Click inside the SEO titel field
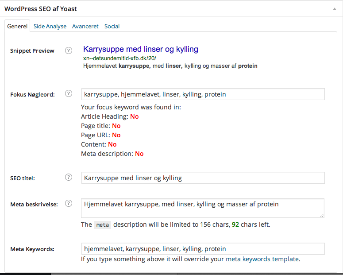Viewport: 343px width, 275px height. [203, 178]
